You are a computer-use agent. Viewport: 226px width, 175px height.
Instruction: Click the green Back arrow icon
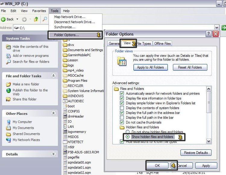(x=3, y=19)
